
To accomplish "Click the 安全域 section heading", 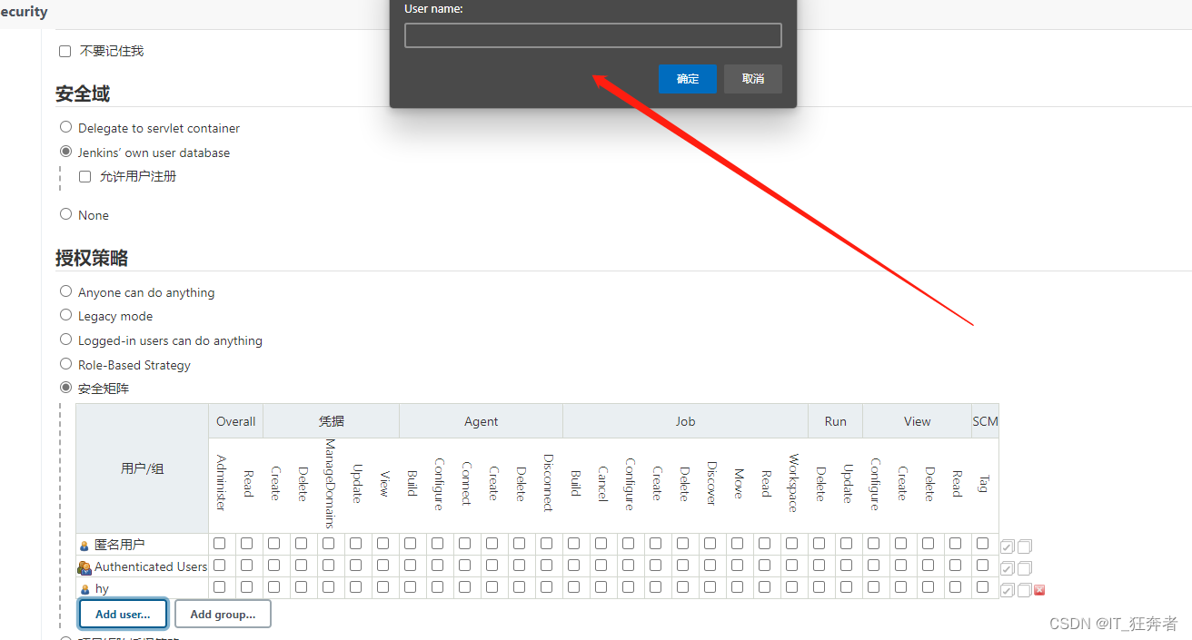I will tap(83, 94).
